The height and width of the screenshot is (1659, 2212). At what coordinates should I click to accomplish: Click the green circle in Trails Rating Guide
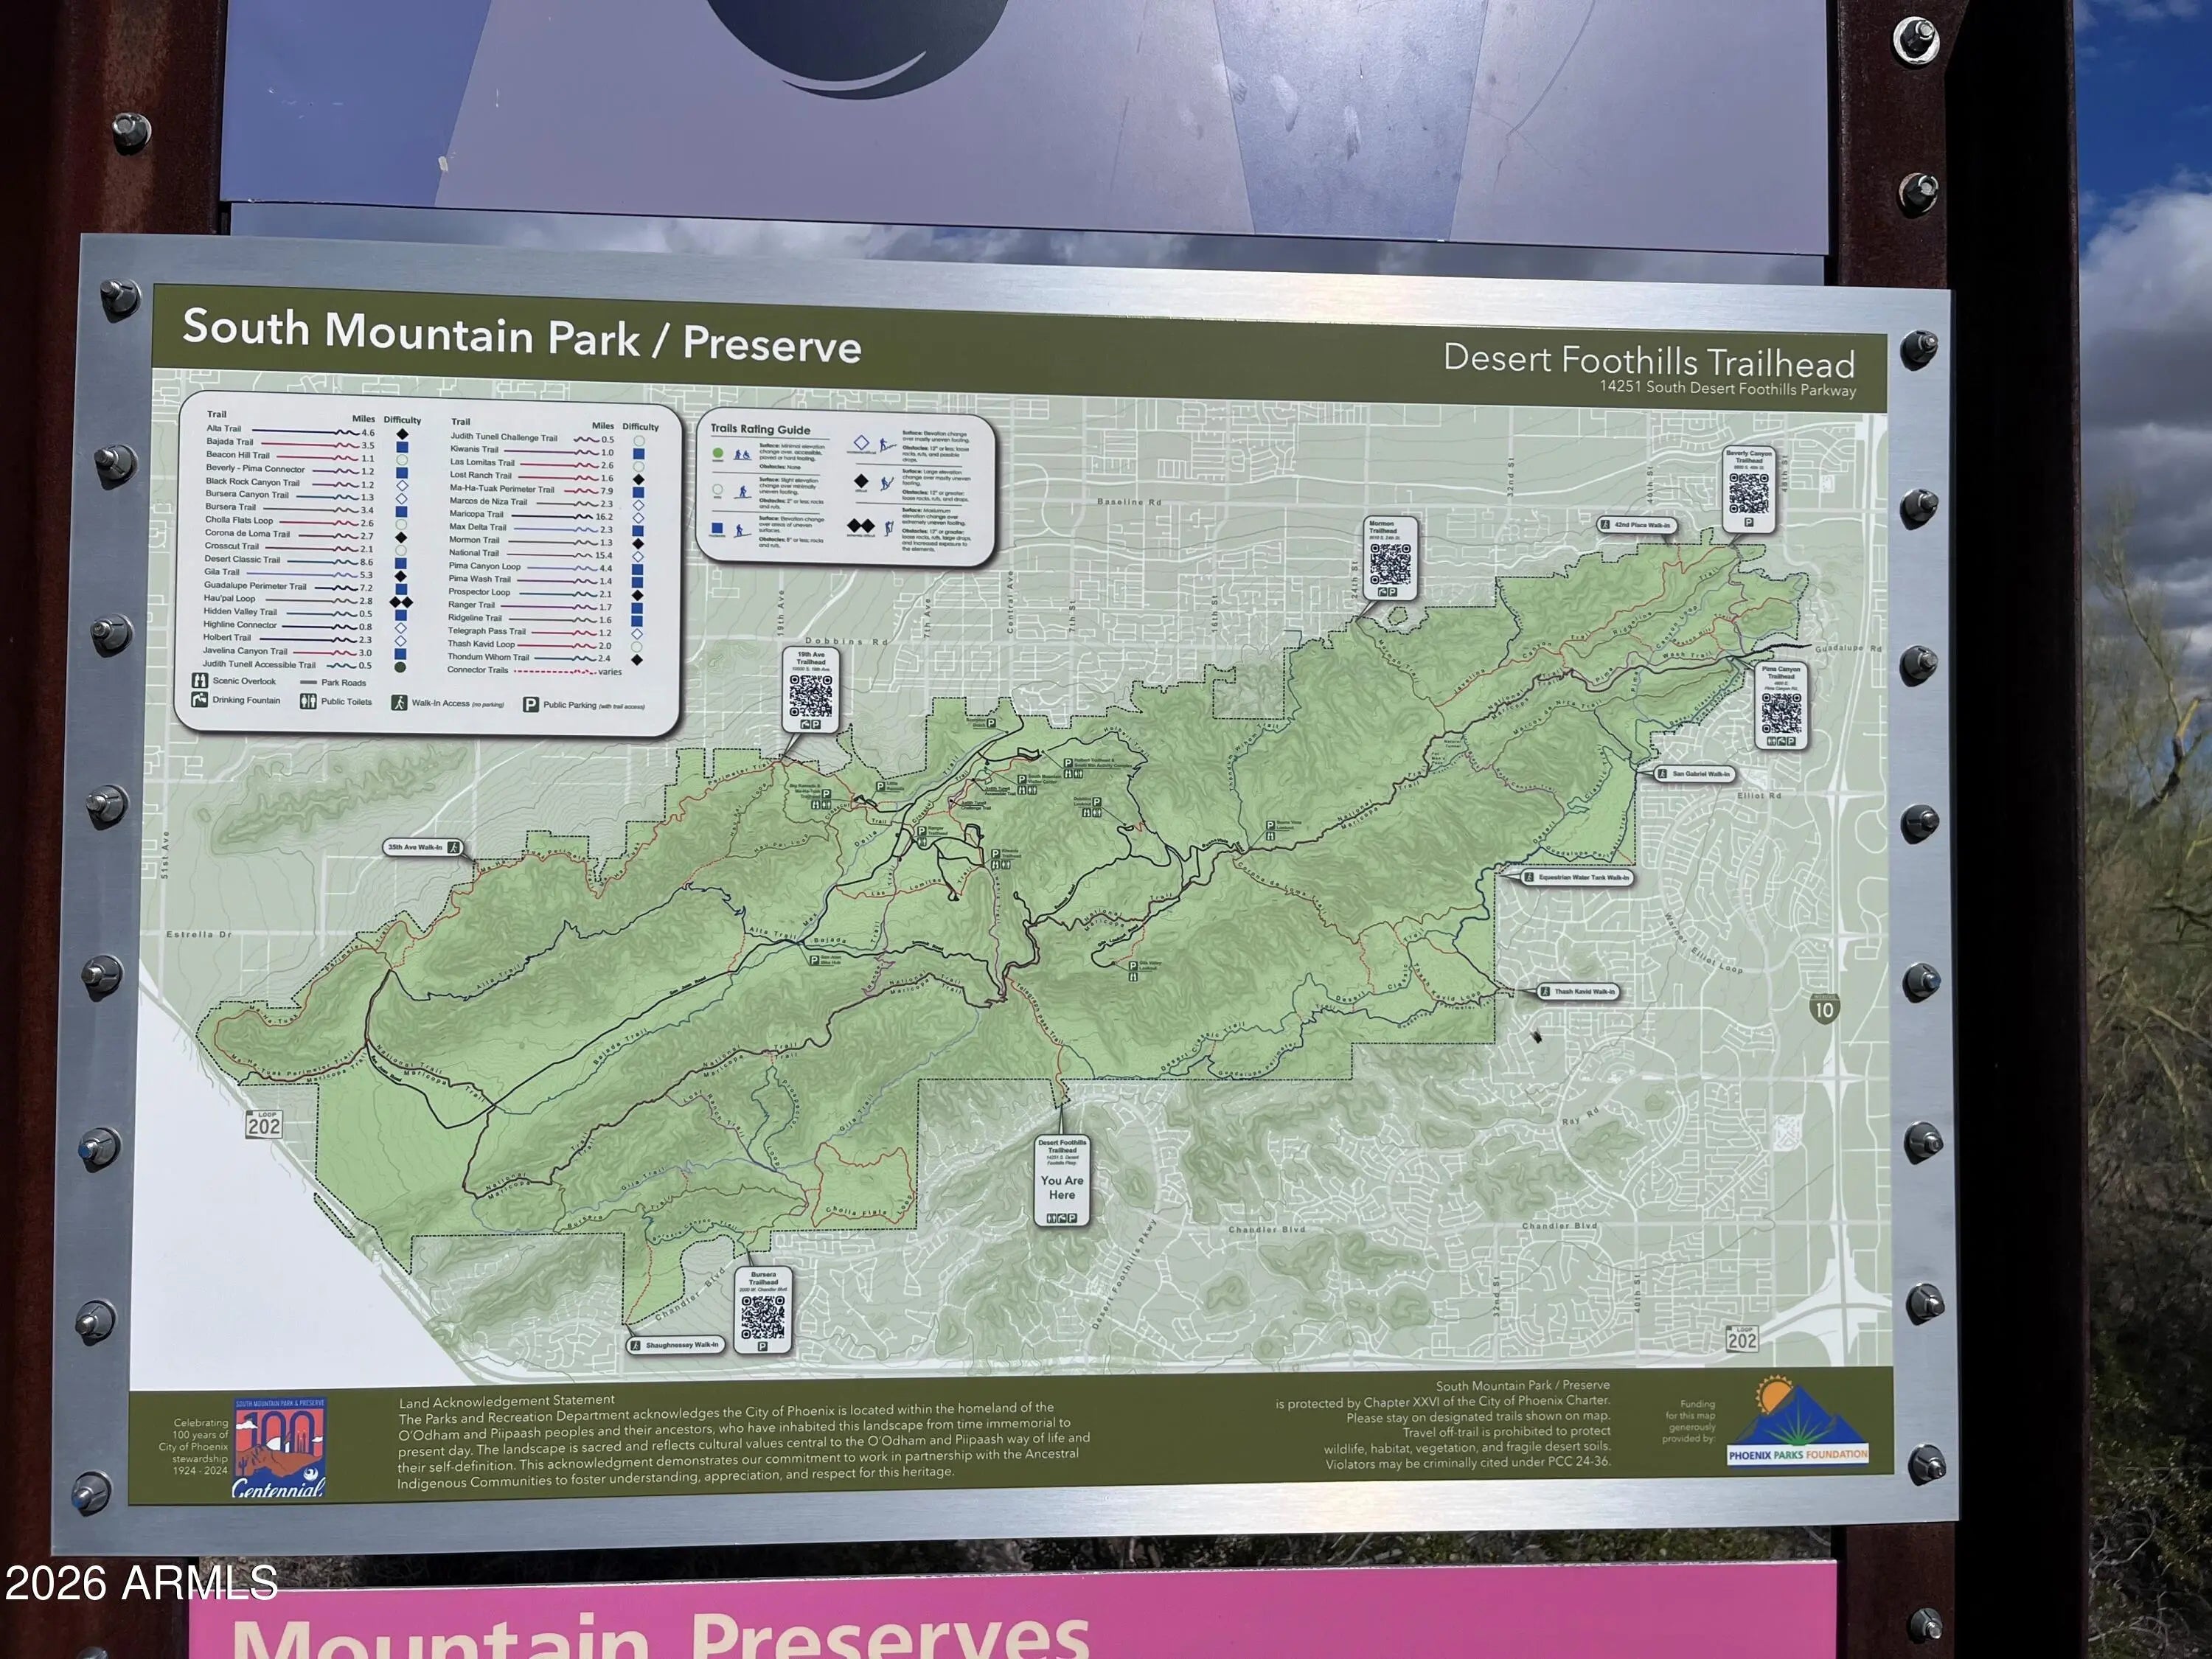(x=717, y=453)
